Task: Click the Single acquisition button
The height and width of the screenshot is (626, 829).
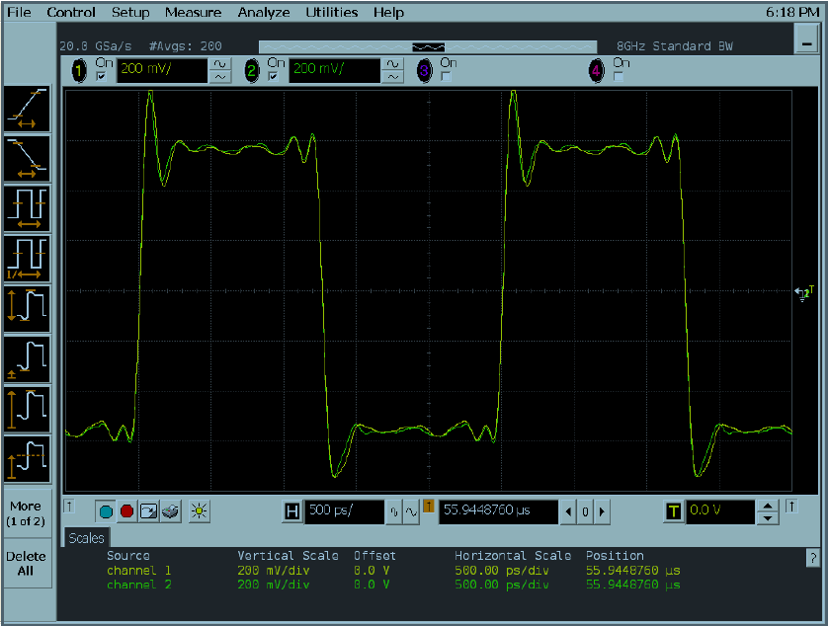Action: tap(148, 511)
